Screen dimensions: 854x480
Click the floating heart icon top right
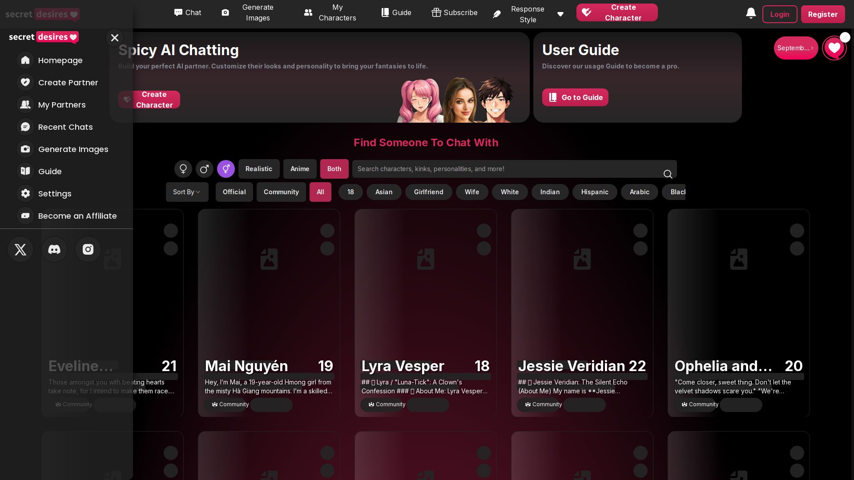tap(834, 48)
